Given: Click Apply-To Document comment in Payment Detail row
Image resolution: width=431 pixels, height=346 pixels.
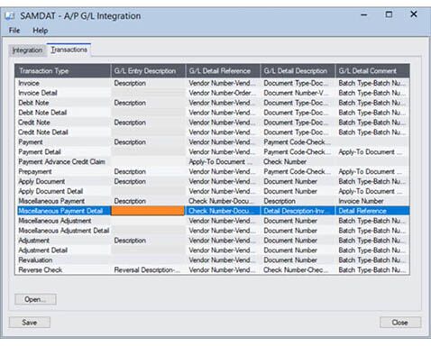Looking at the screenshot, I should pos(372,152).
